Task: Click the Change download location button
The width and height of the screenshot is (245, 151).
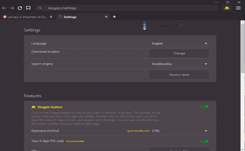Action: [x=179, y=53]
